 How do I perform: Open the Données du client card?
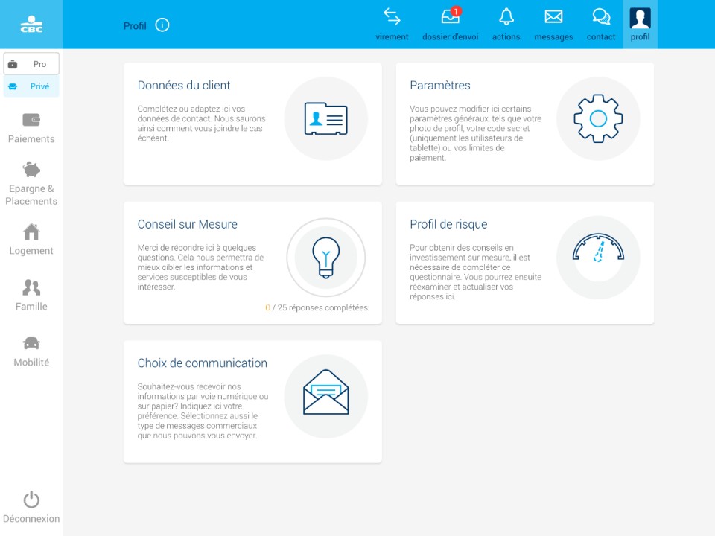252,124
